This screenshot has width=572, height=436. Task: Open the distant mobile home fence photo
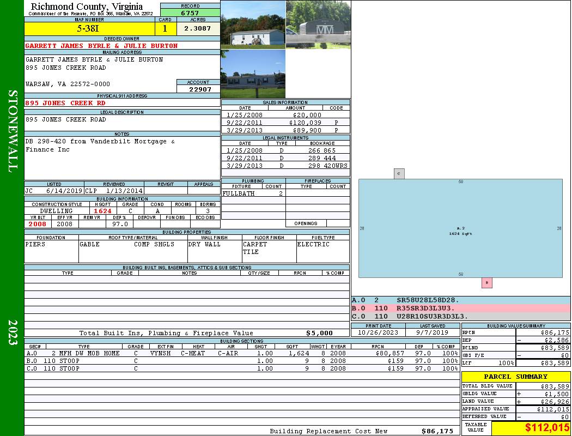pyautogui.click(x=253, y=74)
